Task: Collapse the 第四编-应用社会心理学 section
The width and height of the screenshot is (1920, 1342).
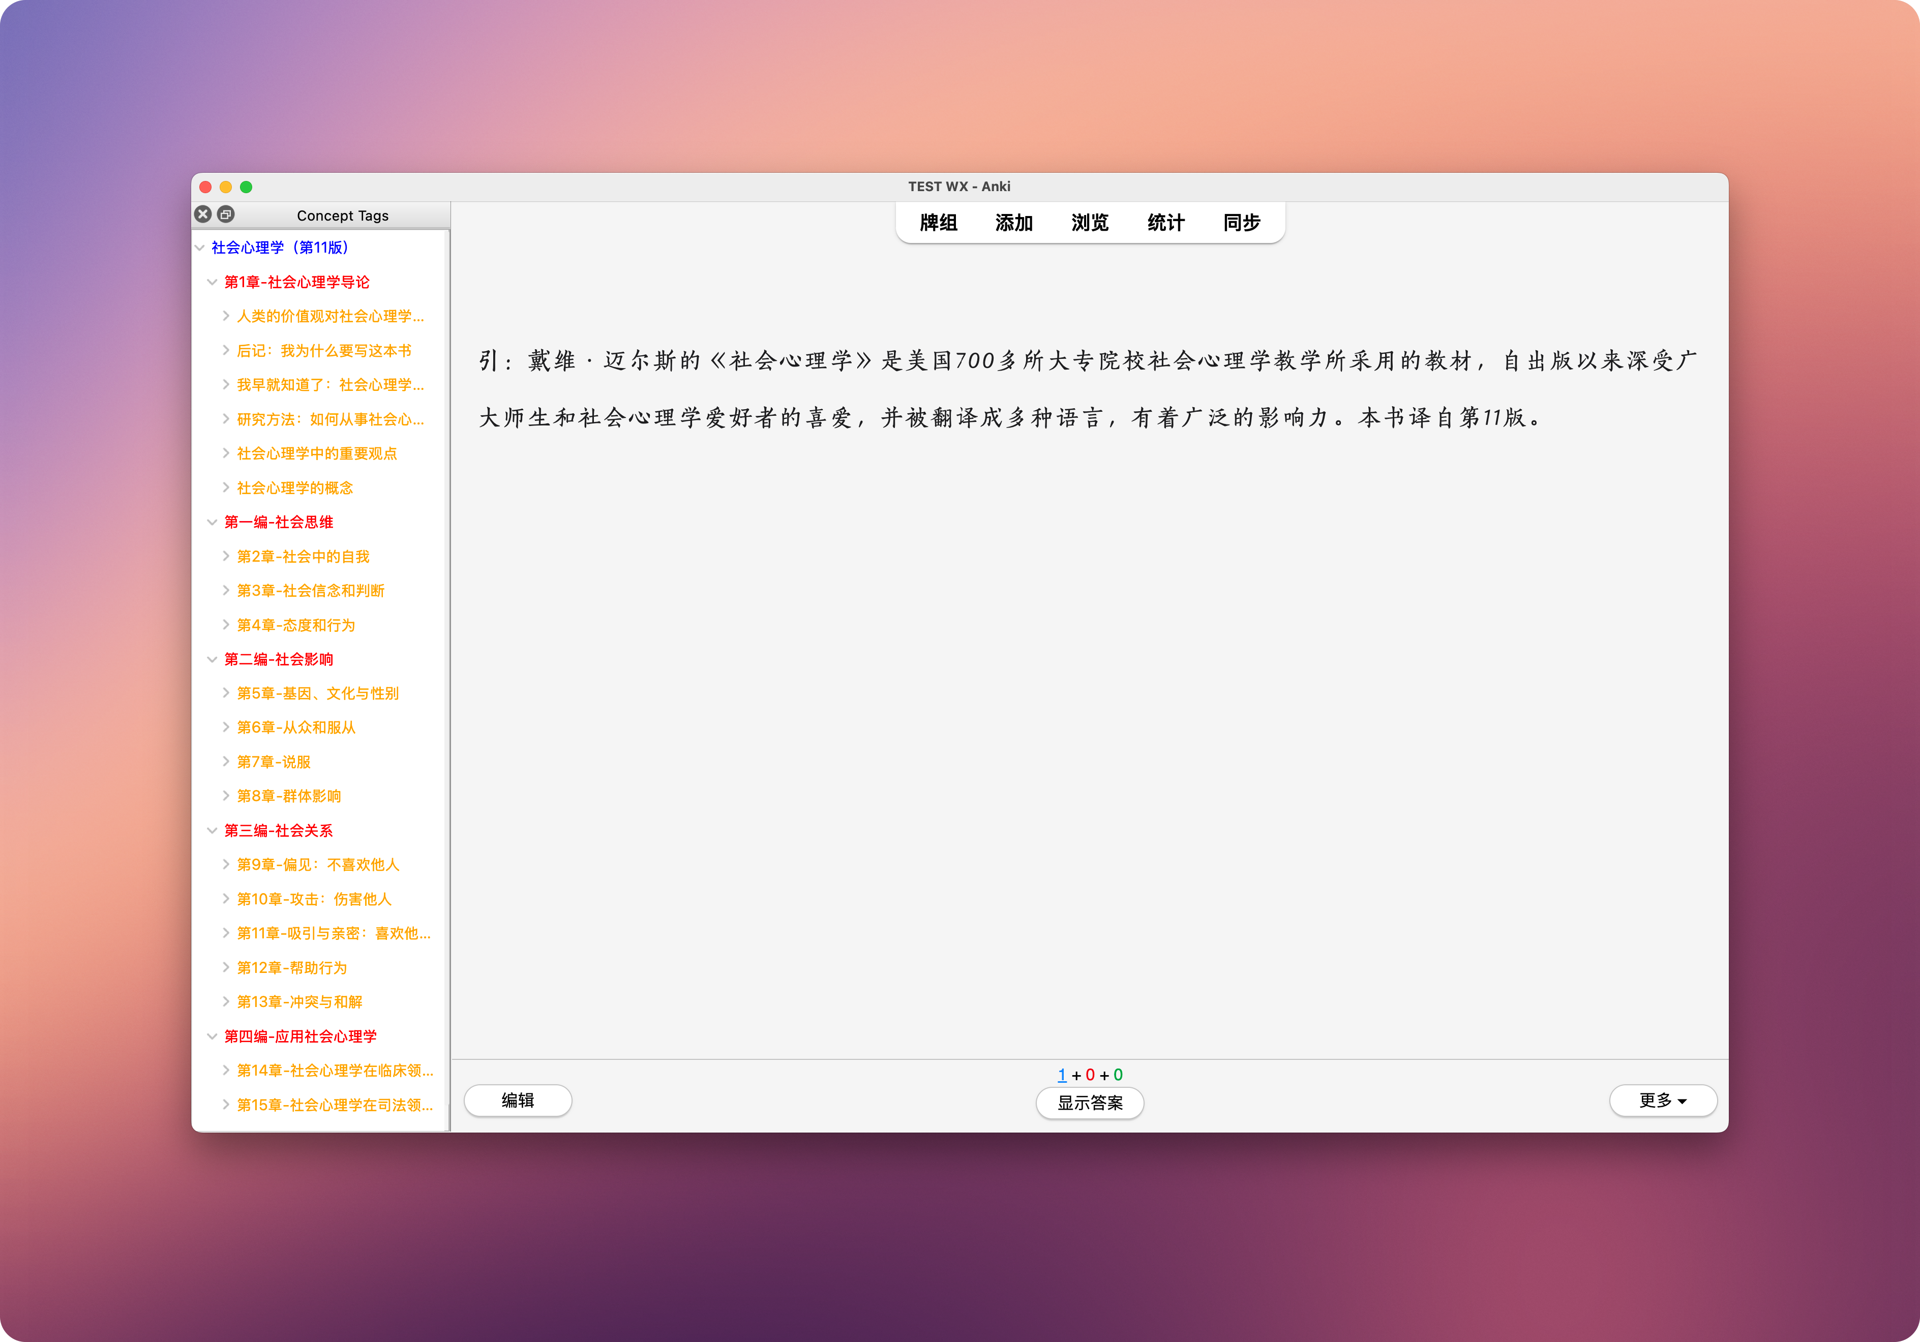Action: [213, 1036]
